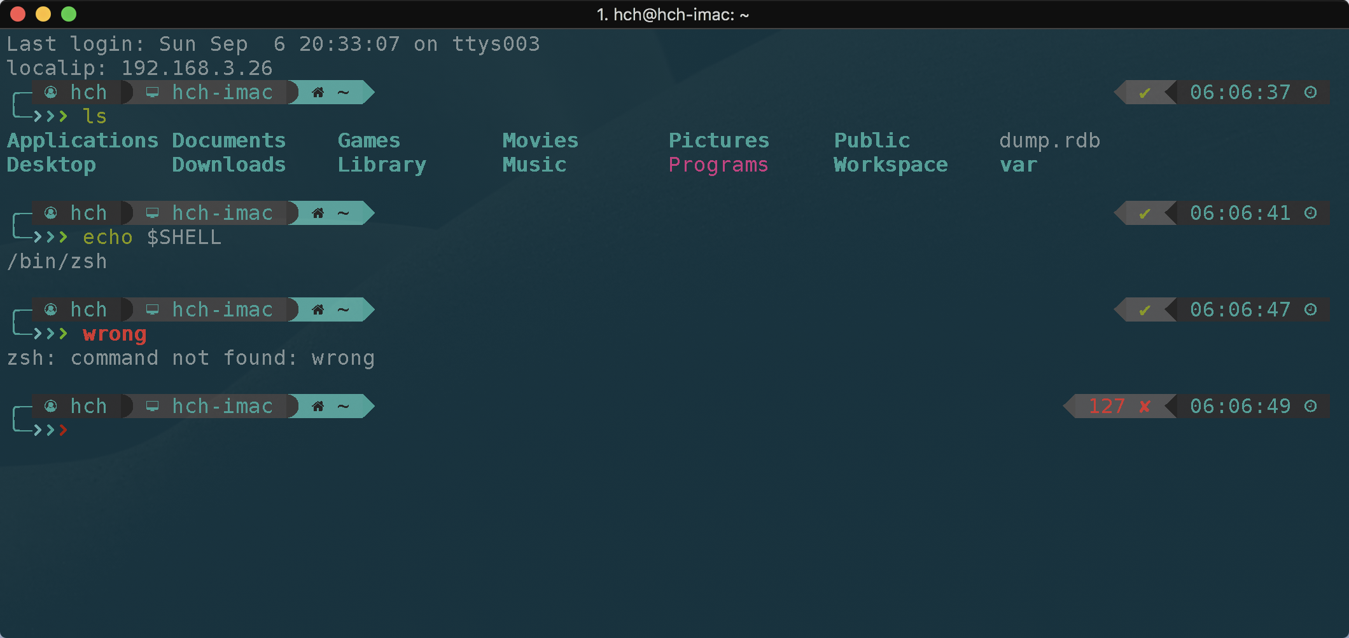This screenshot has width=1349, height=638.
Task: Click the pink Programs entry
Action: (x=718, y=165)
